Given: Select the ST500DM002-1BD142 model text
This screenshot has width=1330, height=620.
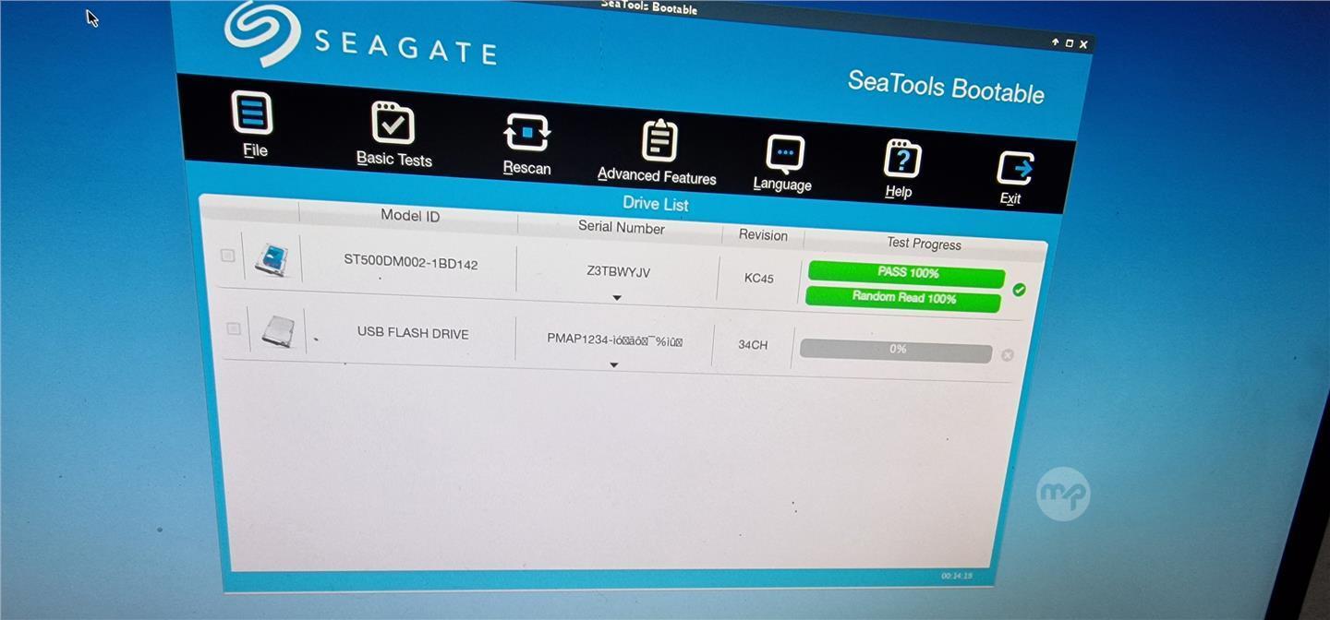Looking at the screenshot, I should (411, 263).
